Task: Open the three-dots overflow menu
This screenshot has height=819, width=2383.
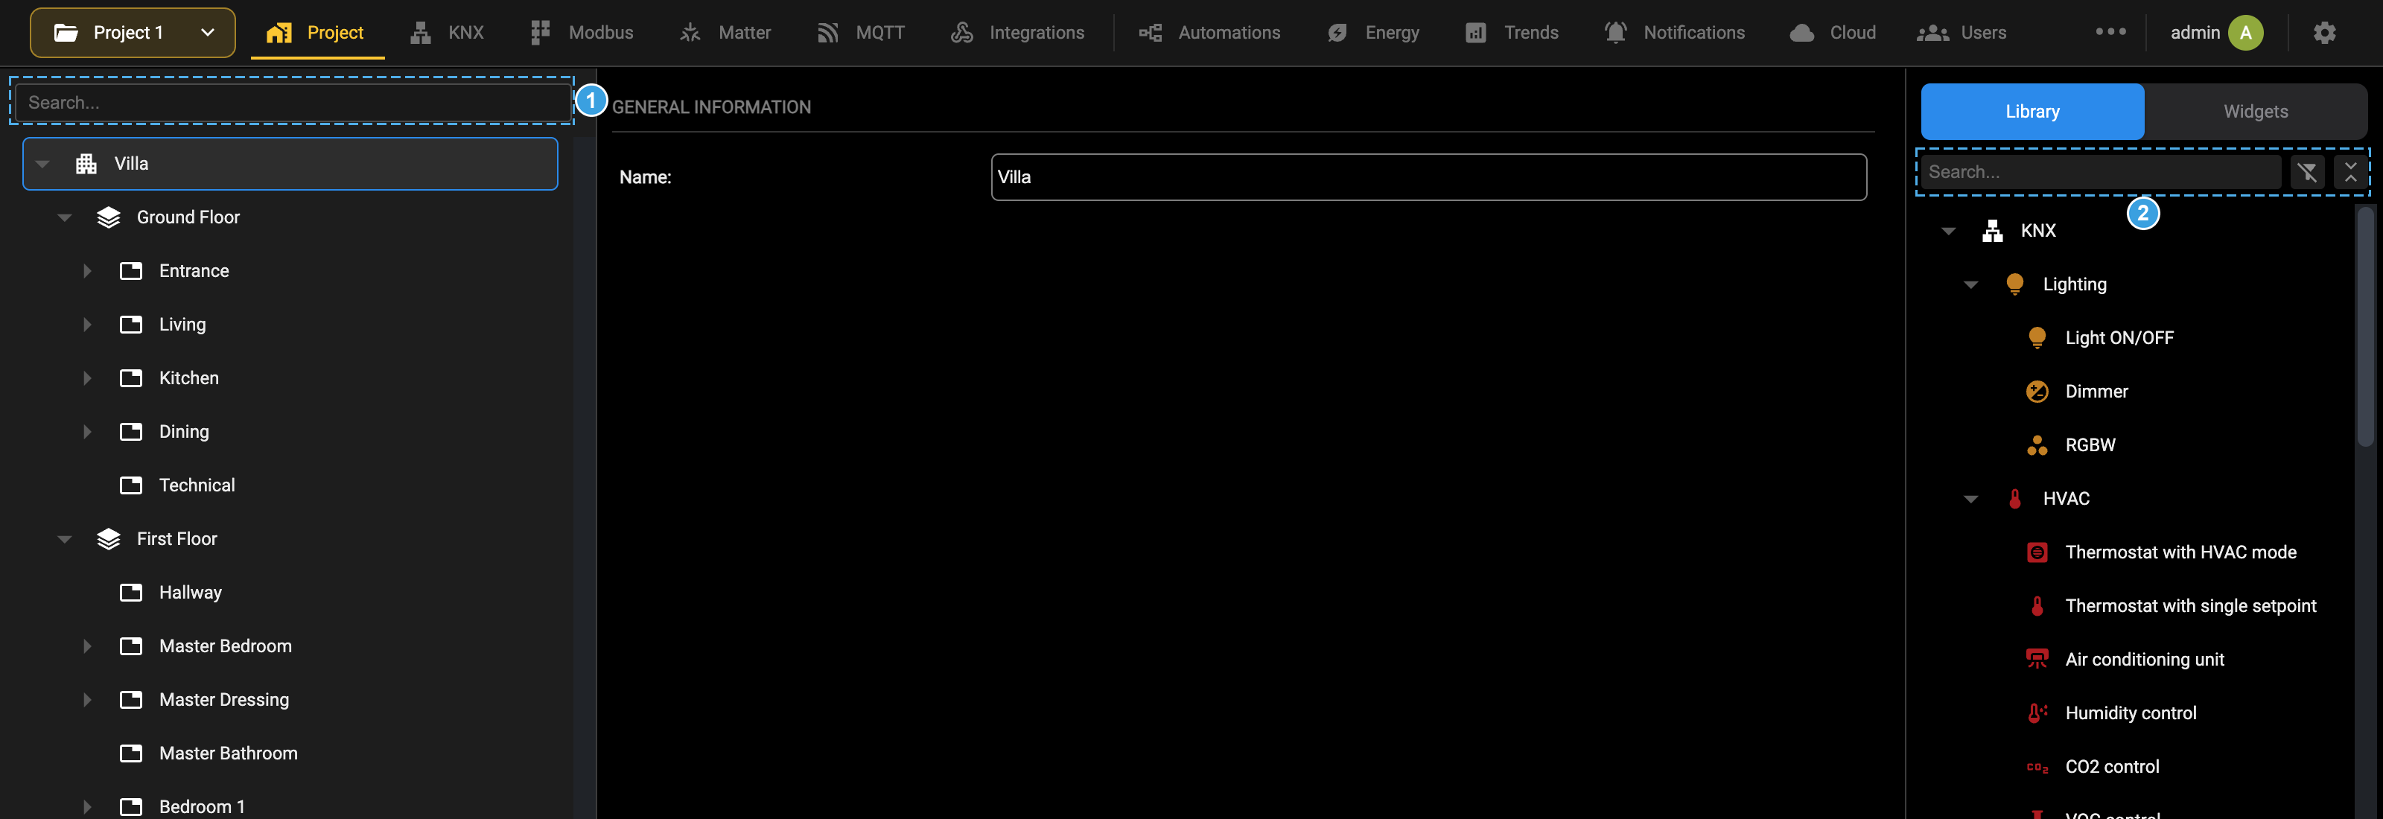Action: [x=2110, y=31]
